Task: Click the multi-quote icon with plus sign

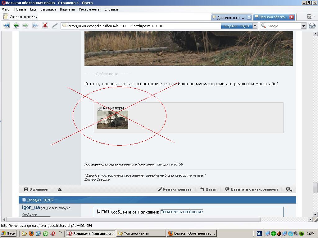Action: (x=289, y=189)
